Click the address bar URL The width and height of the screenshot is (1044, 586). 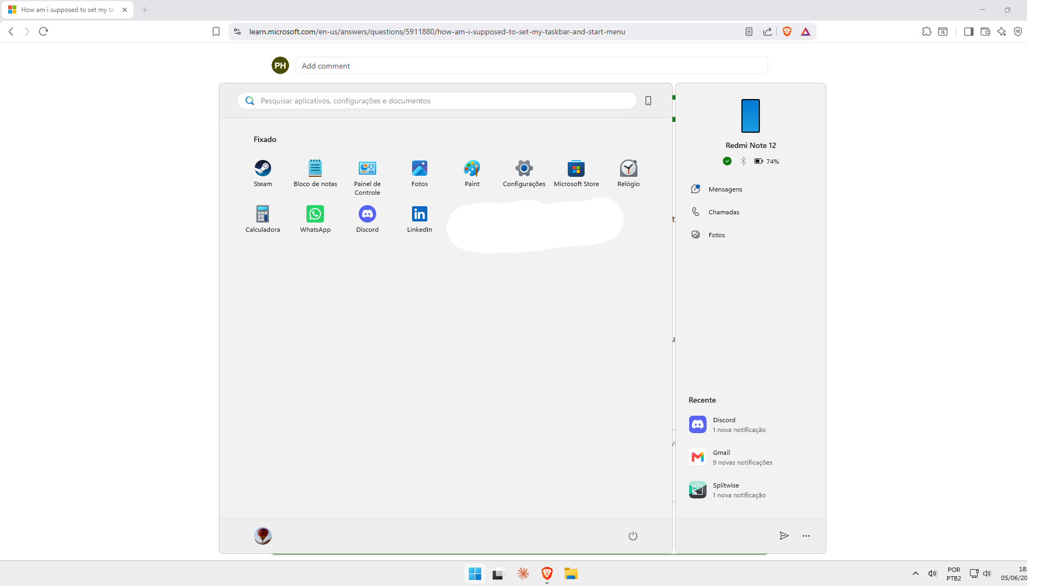coord(437,32)
